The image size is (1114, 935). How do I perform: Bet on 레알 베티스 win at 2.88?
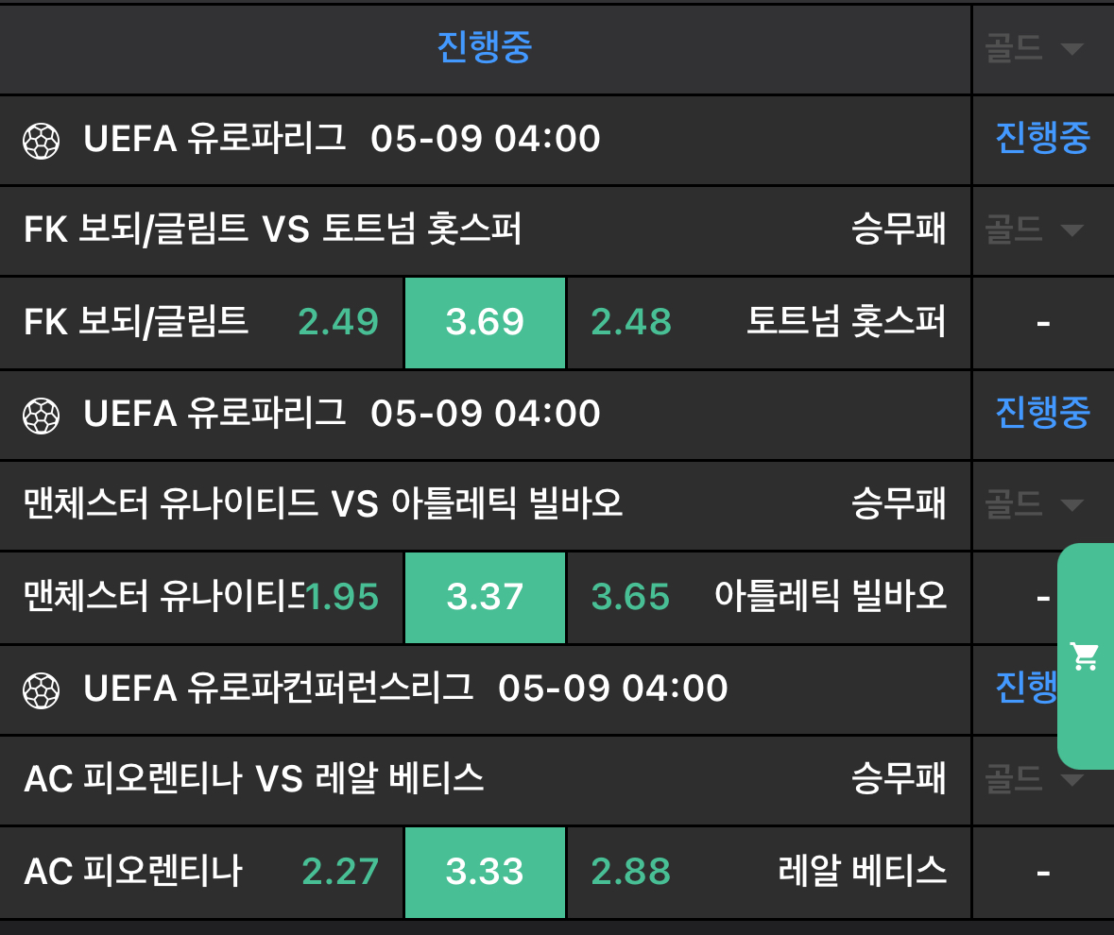pyautogui.click(x=631, y=872)
